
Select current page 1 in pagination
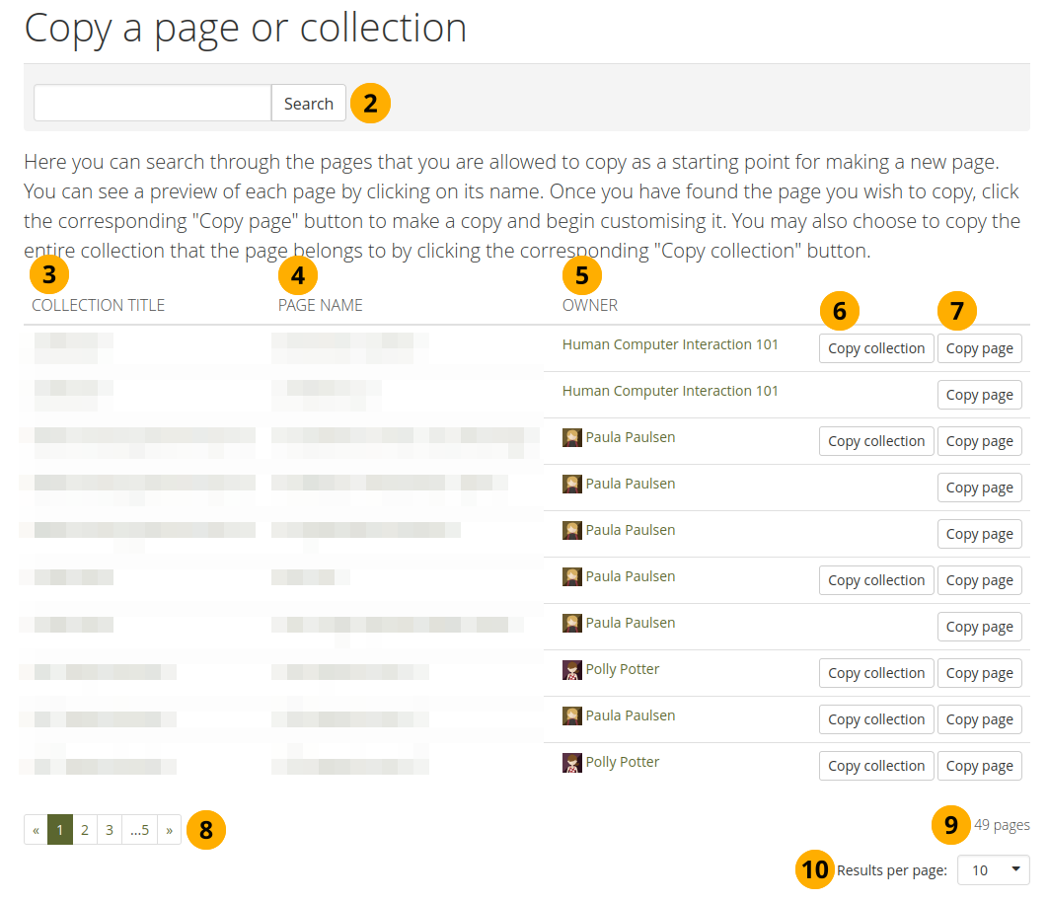point(60,831)
